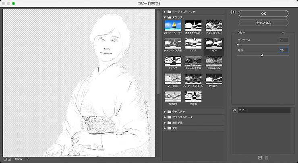Collapse the スケッチ folder
This screenshot has width=298, height=163.
click(x=165, y=18)
